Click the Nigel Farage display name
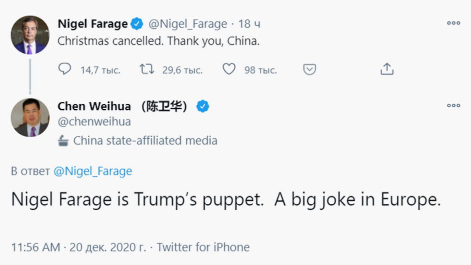Viewport: 471px width, 265px height. [93, 24]
